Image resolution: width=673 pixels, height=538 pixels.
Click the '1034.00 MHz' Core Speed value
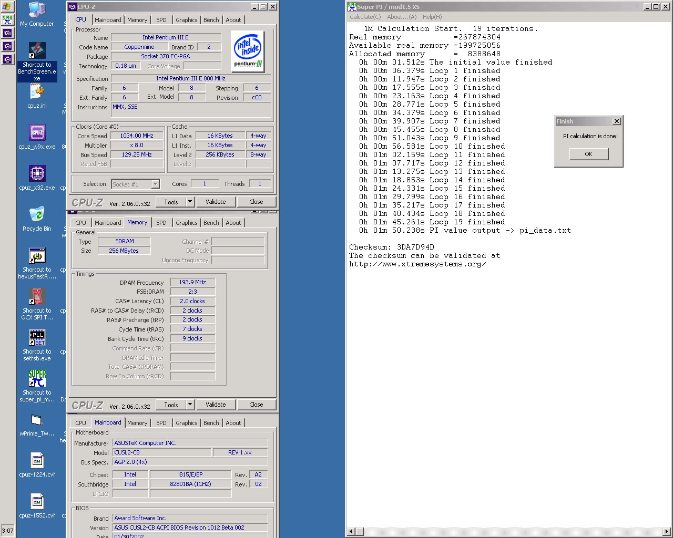click(137, 136)
